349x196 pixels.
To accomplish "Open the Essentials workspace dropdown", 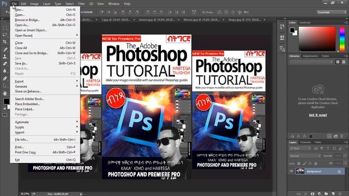I will coord(332,12).
